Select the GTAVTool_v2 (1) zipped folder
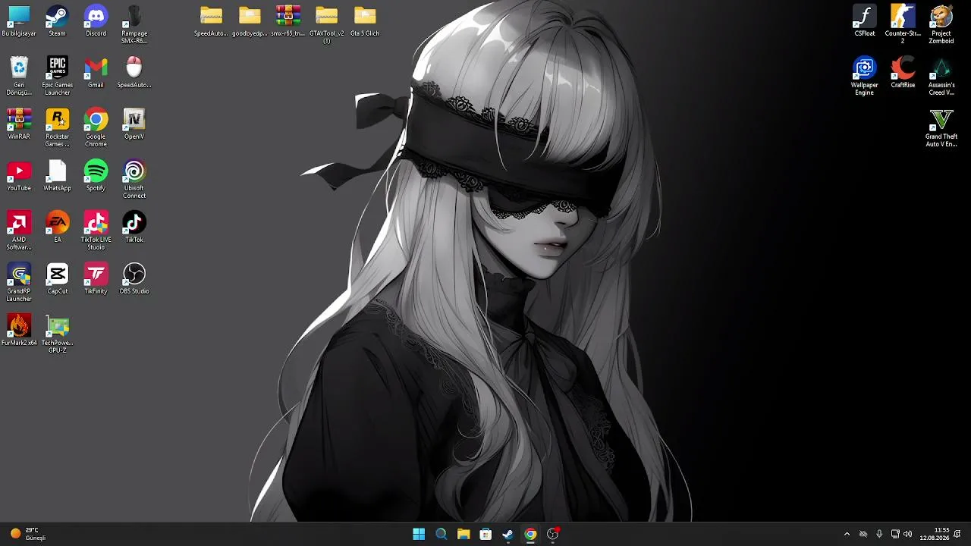Image resolution: width=971 pixels, height=546 pixels. tap(327, 24)
